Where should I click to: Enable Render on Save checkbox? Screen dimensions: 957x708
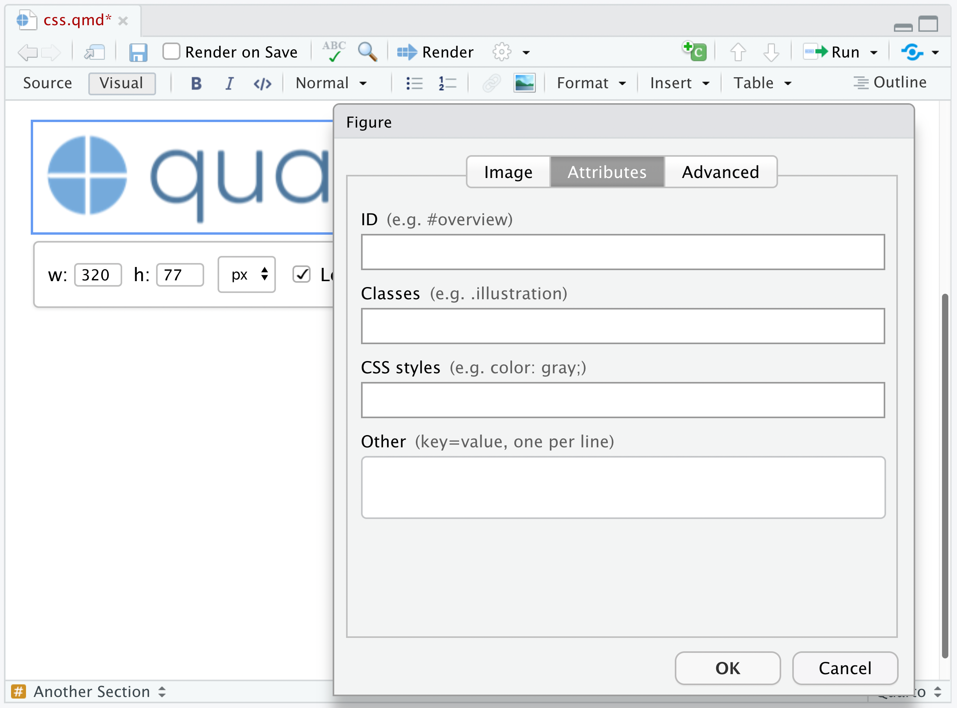(171, 52)
